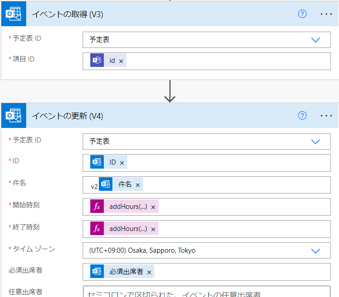Click the イベントの取得 (V3) card title
This screenshot has height=297, width=339.
pos(68,14)
